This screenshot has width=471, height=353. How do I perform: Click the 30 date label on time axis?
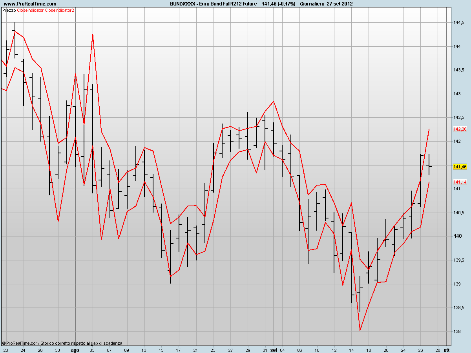[58, 349]
